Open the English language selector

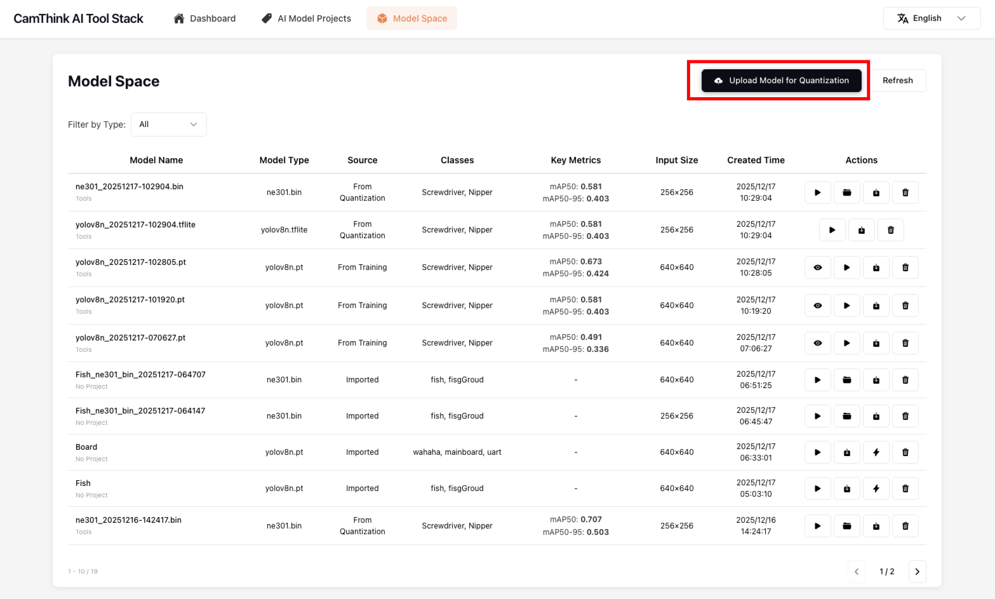pos(931,18)
